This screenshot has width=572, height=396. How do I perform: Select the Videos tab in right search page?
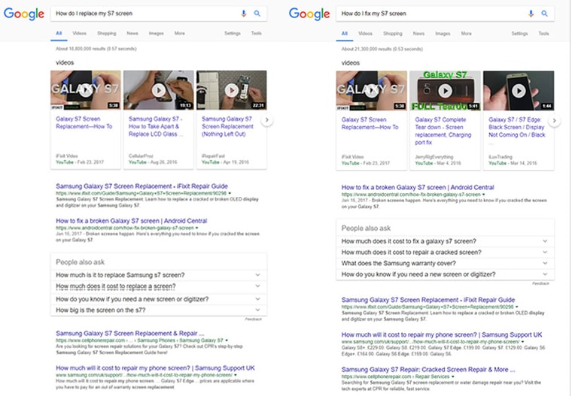pyautogui.click(x=365, y=34)
